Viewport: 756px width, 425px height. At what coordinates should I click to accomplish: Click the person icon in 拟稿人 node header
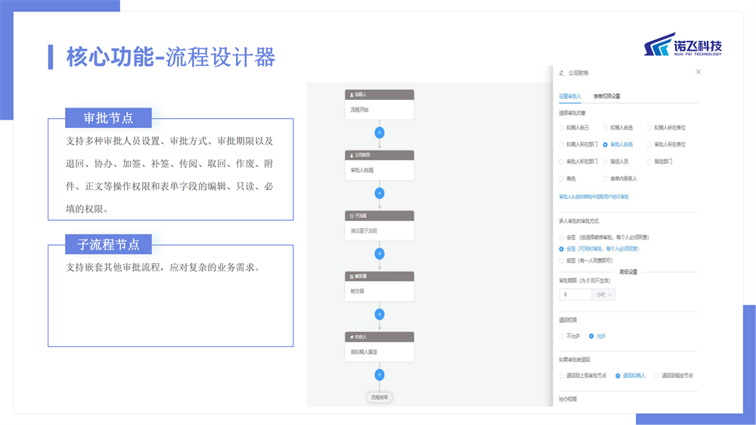tap(352, 95)
